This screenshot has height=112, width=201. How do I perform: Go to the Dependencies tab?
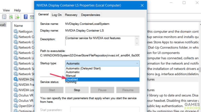click(x=90, y=15)
